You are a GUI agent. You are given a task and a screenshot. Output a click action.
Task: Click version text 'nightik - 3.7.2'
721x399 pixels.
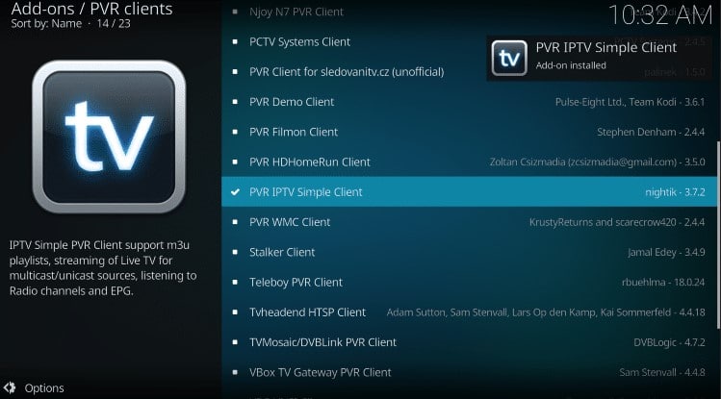point(675,192)
